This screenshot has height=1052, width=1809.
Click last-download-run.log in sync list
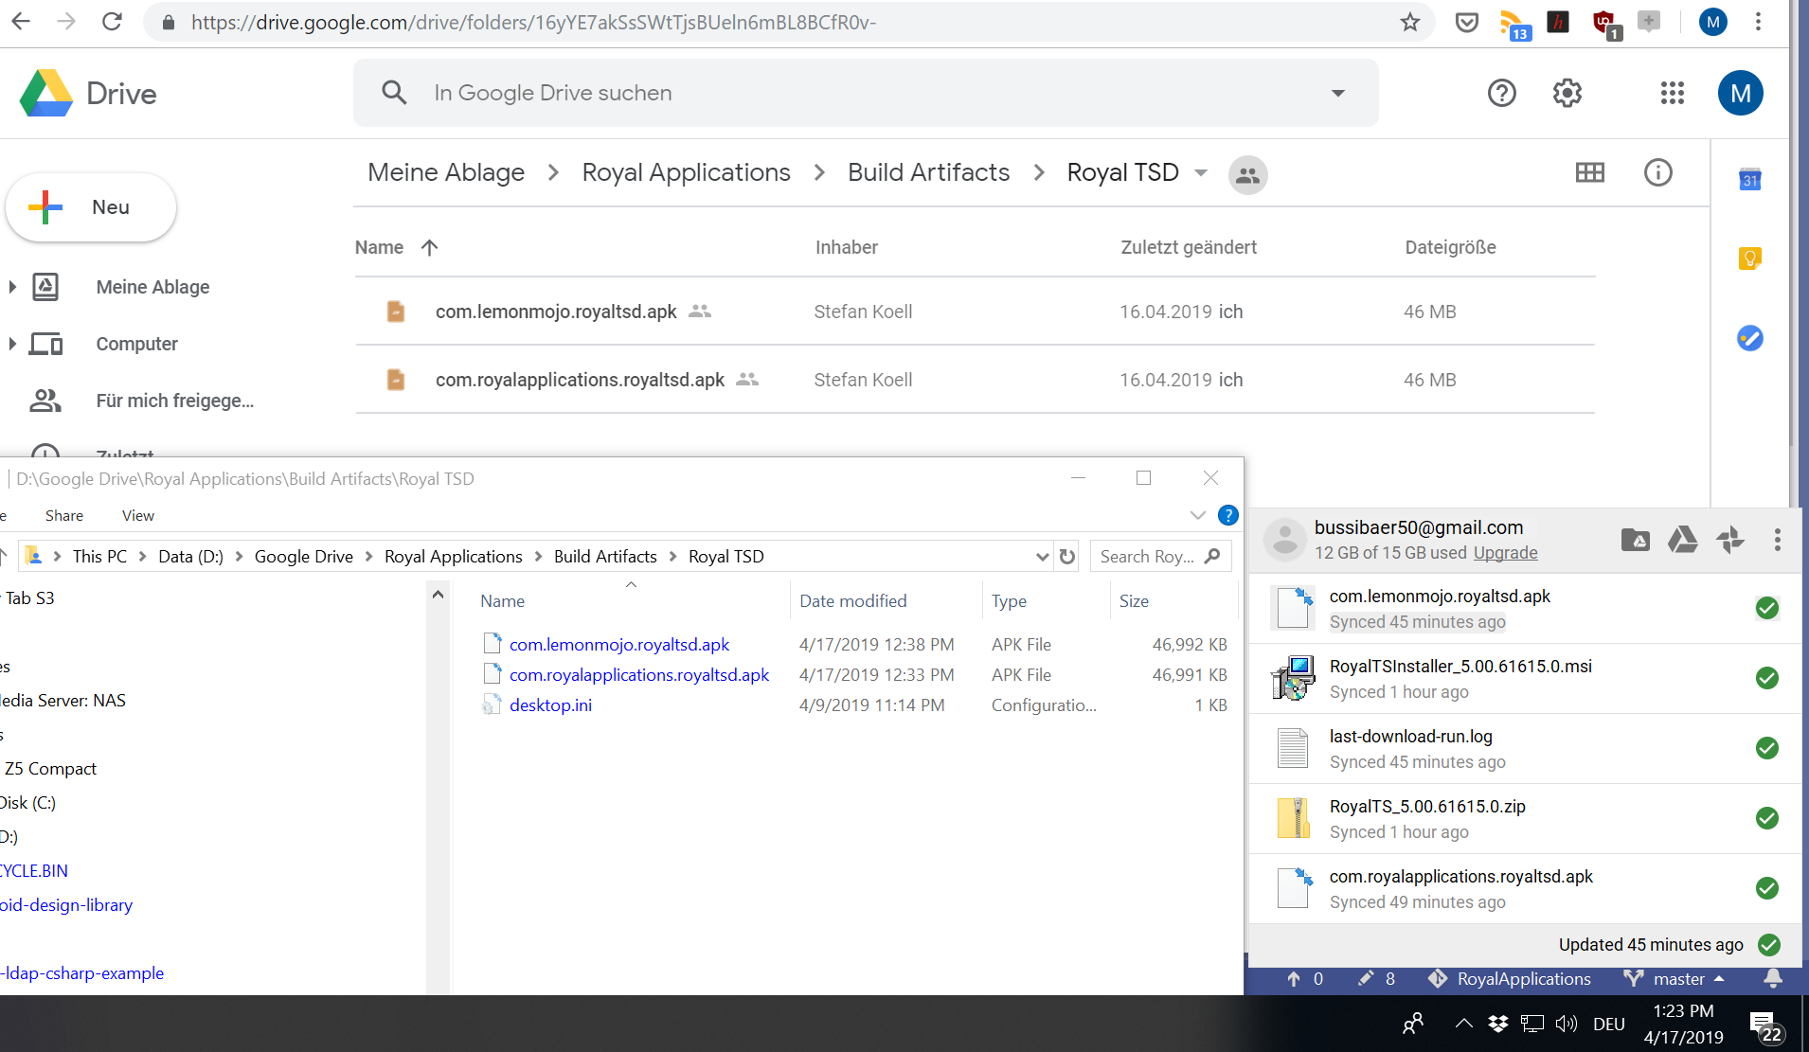pos(1525,749)
